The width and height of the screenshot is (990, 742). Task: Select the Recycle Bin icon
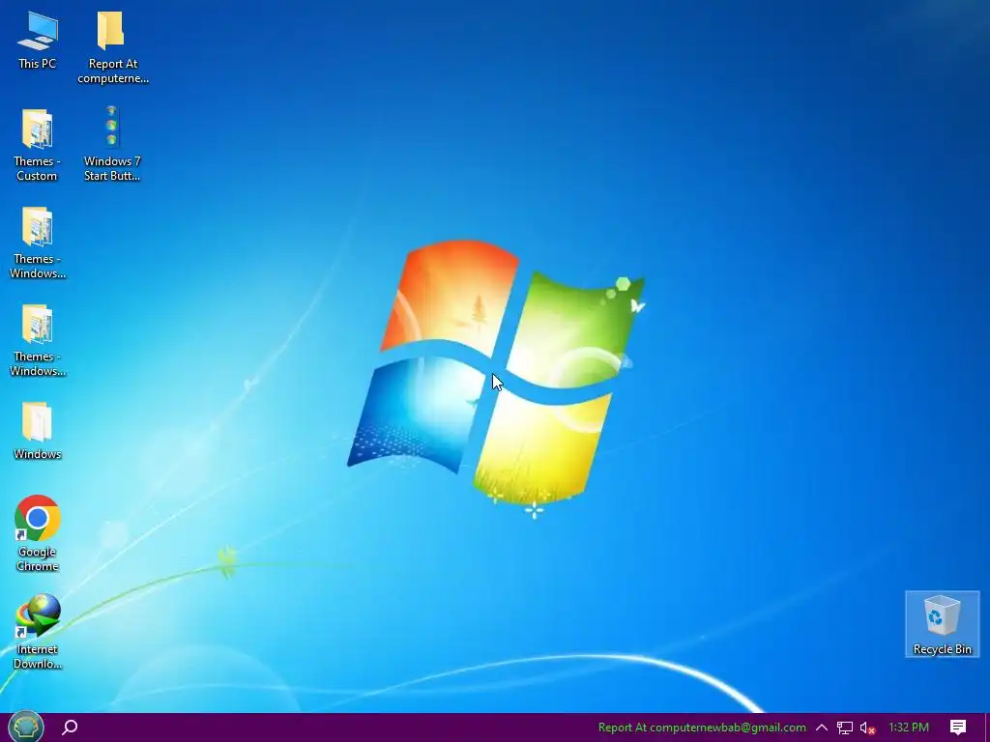(x=942, y=625)
